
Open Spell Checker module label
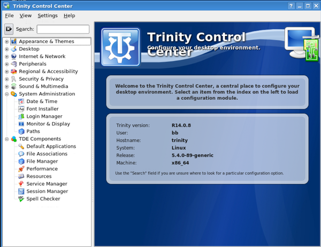pyautogui.click(x=43, y=199)
